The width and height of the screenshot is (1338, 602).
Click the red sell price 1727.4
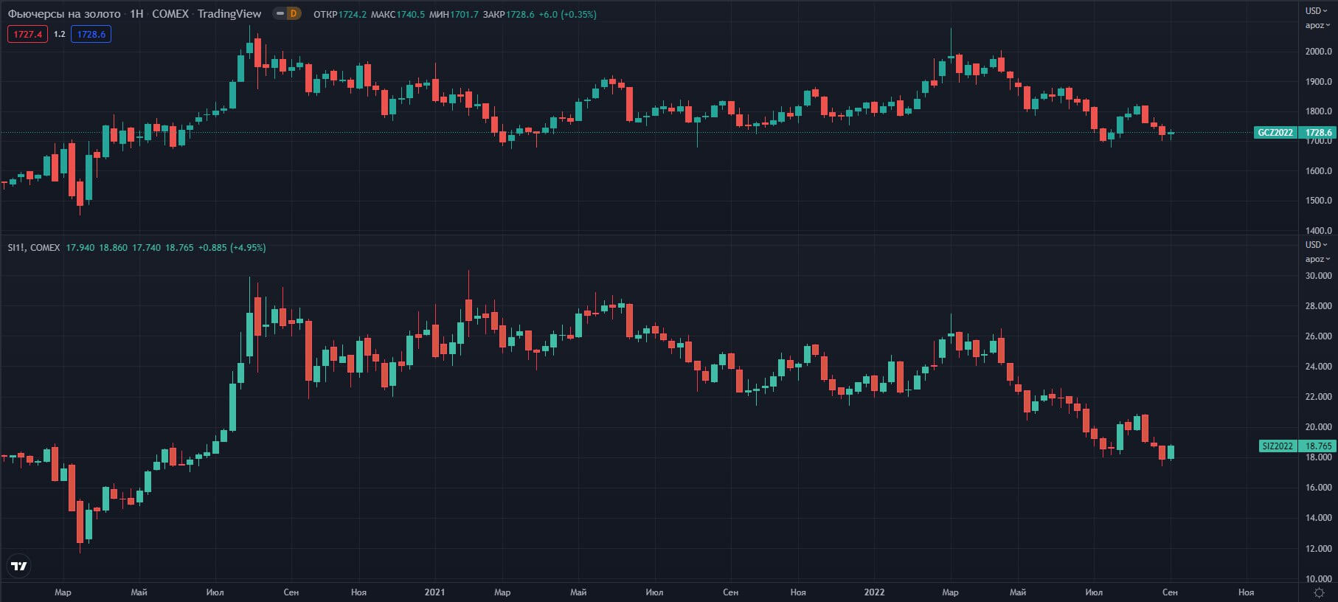coord(27,34)
